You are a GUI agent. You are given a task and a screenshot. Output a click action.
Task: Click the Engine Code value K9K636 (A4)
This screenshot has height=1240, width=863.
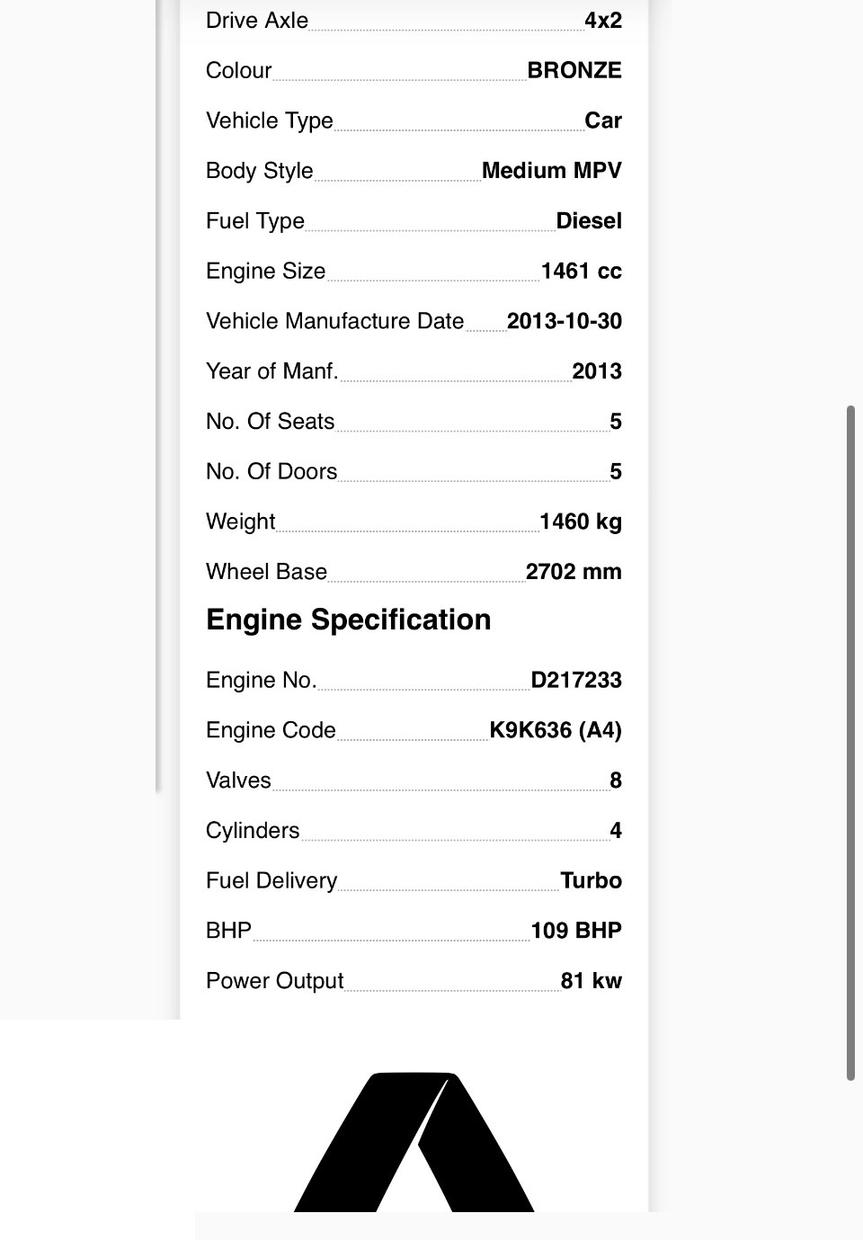556,730
